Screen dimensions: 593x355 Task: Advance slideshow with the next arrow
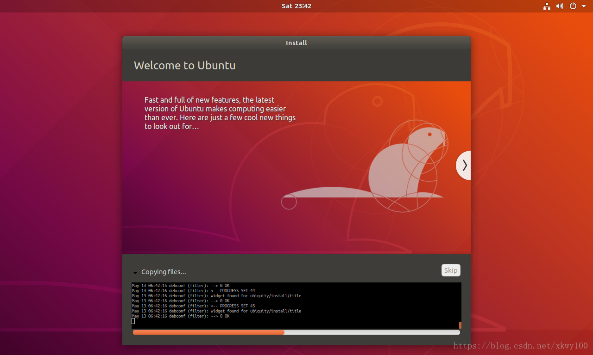tap(464, 165)
